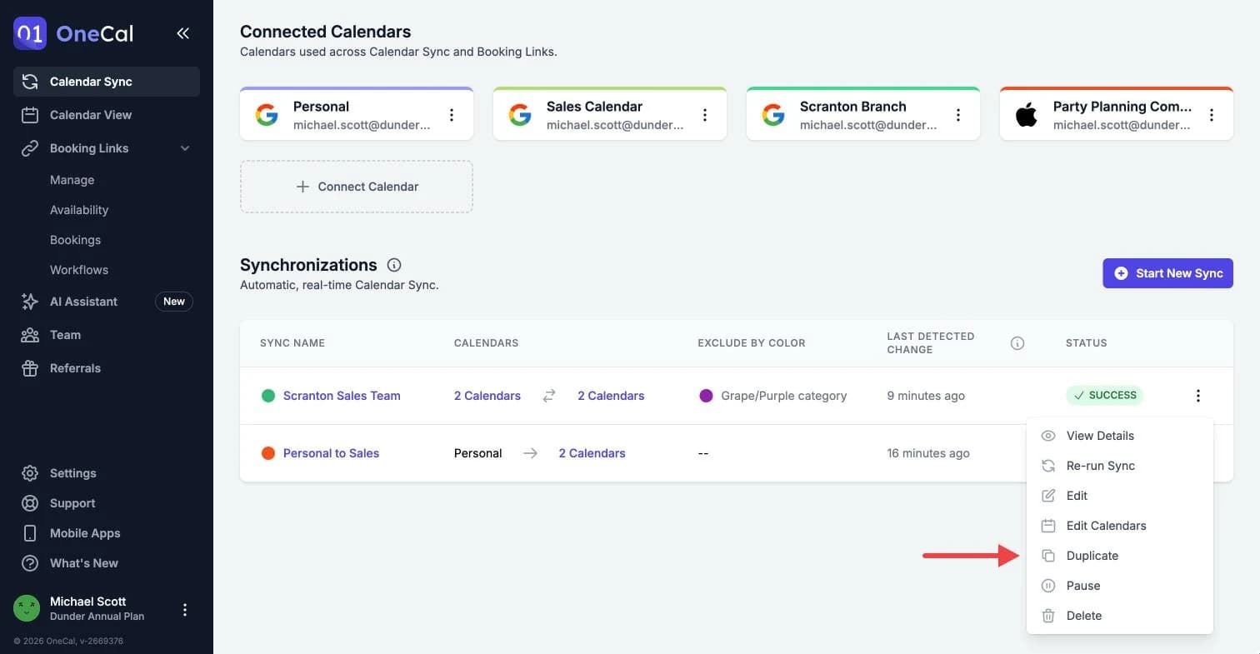Click the orange dot beside Personal to Sales
The height and width of the screenshot is (654, 1260).
pyautogui.click(x=268, y=453)
